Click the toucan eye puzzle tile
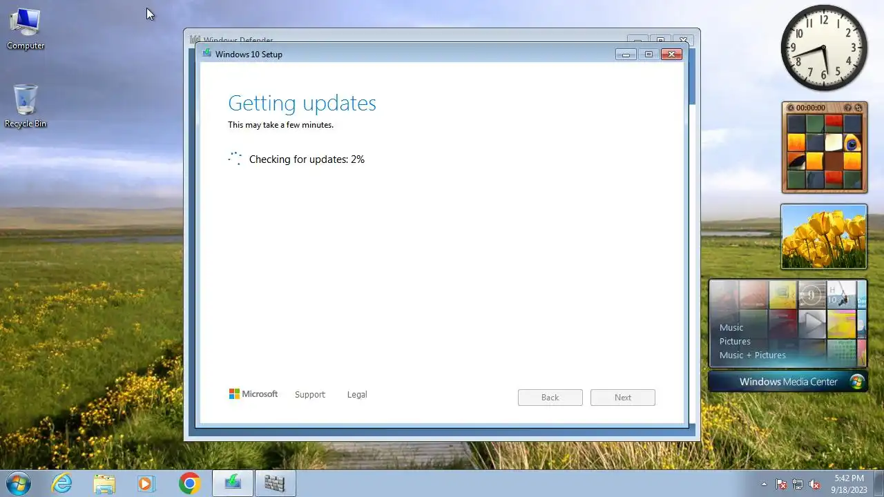884x497 pixels. [852, 142]
